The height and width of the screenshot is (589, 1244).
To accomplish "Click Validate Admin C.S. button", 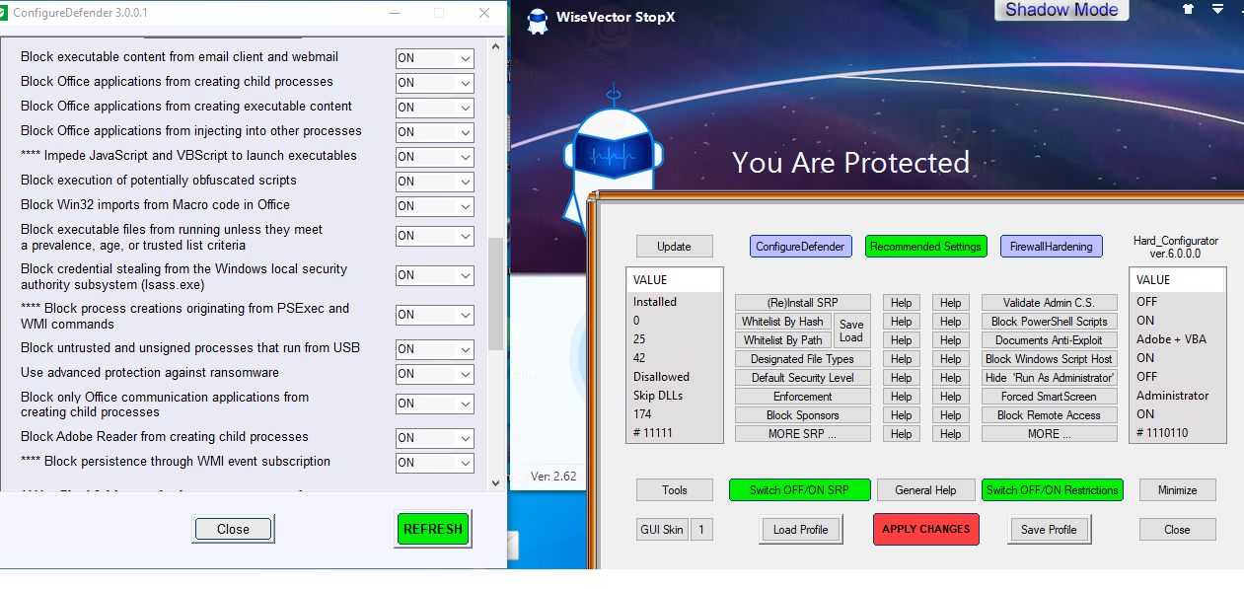I will point(1049,303).
